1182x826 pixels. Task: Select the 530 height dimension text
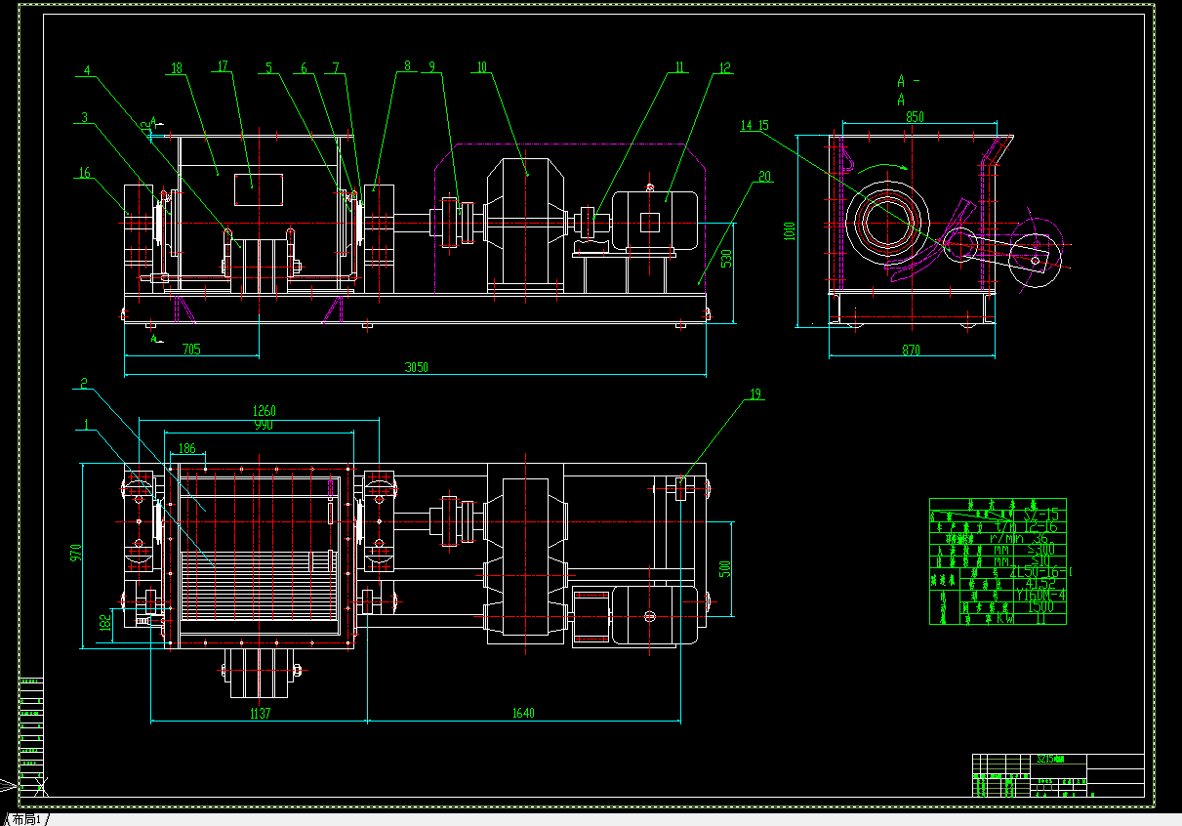coord(726,258)
